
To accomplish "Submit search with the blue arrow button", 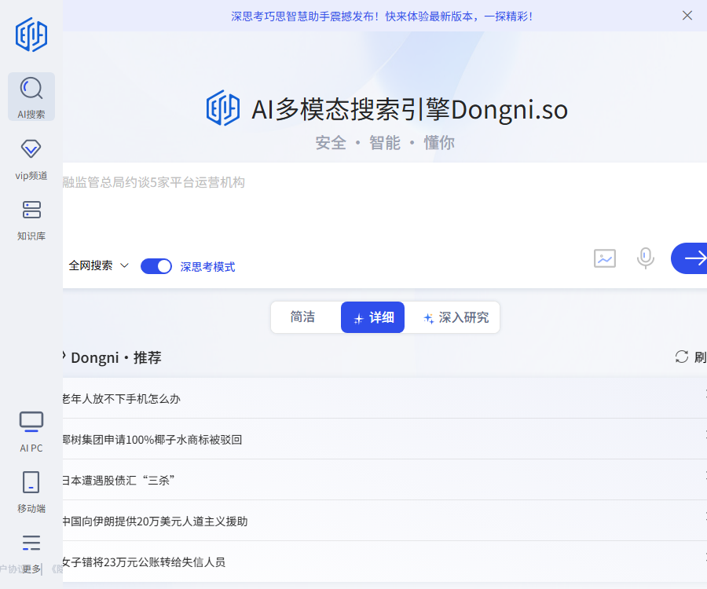I will [689, 258].
